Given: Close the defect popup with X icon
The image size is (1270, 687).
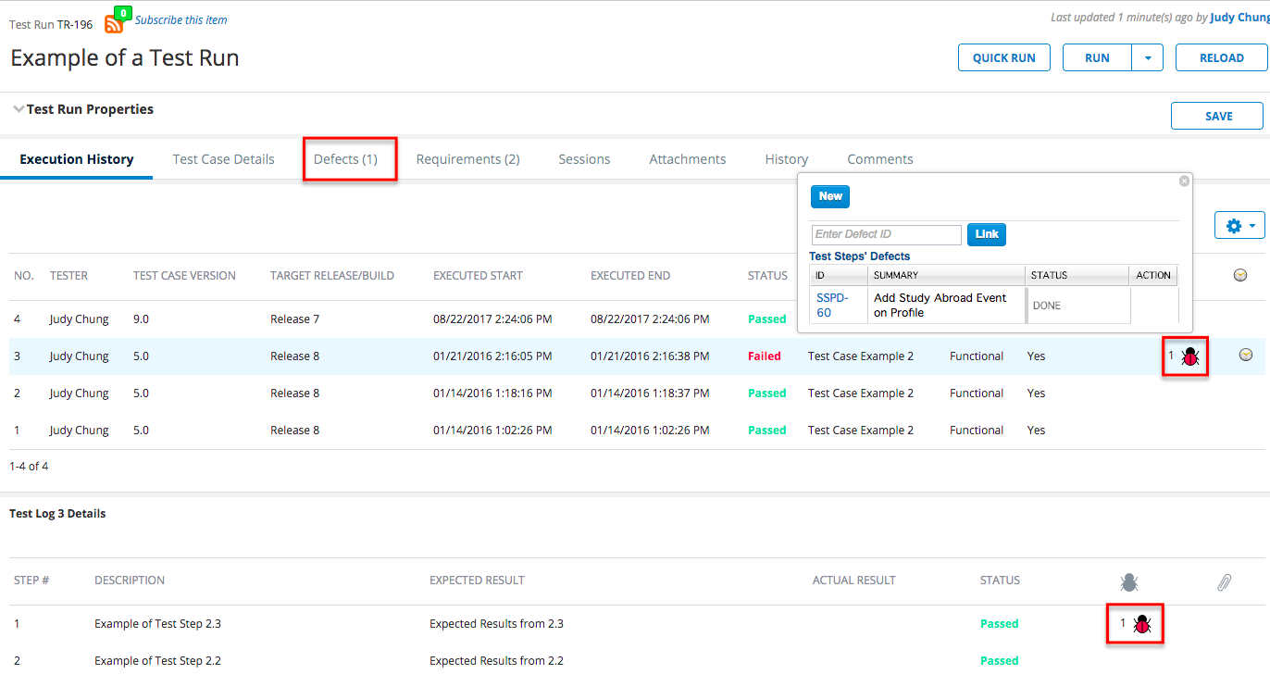Looking at the screenshot, I should point(1184,181).
